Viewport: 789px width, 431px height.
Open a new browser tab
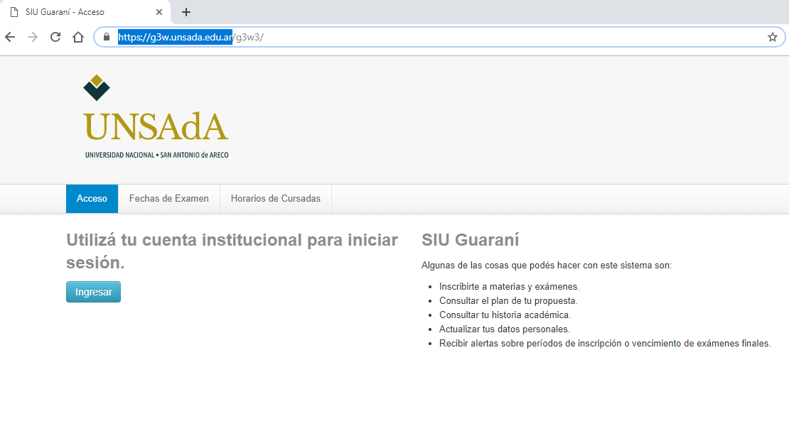186,12
